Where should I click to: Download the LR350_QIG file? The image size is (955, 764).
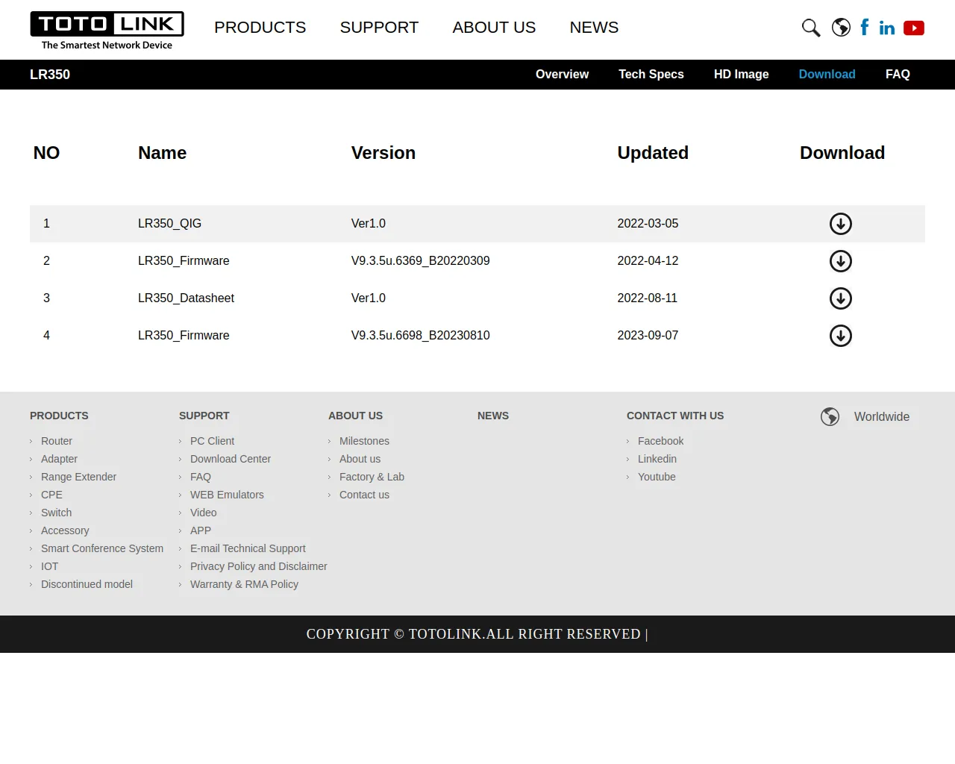pyautogui.click(x=841, y=224)
